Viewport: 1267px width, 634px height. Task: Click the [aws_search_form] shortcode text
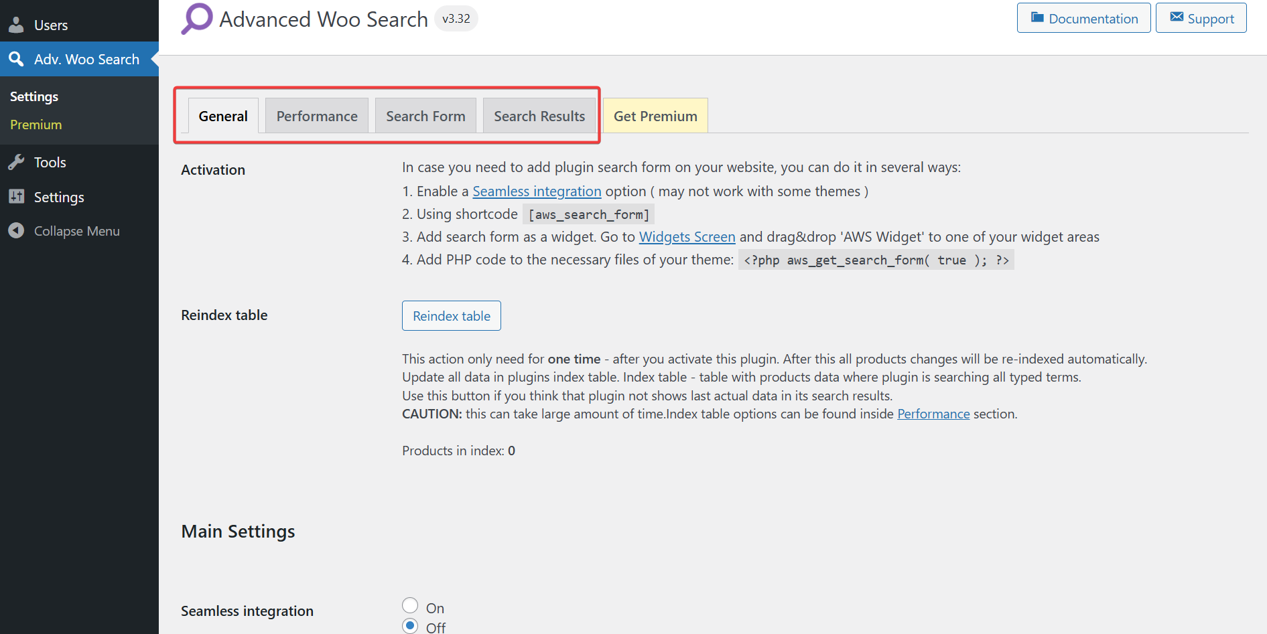point(588,214)
